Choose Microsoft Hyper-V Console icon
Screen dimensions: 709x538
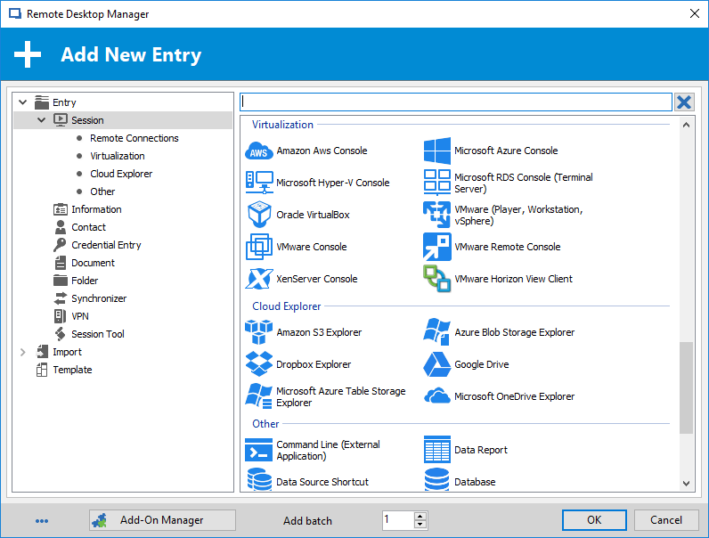pos(258,183)
